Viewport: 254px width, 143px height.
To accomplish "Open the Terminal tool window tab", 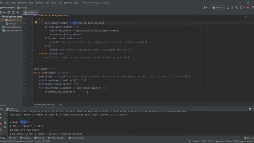I will 39,138.
